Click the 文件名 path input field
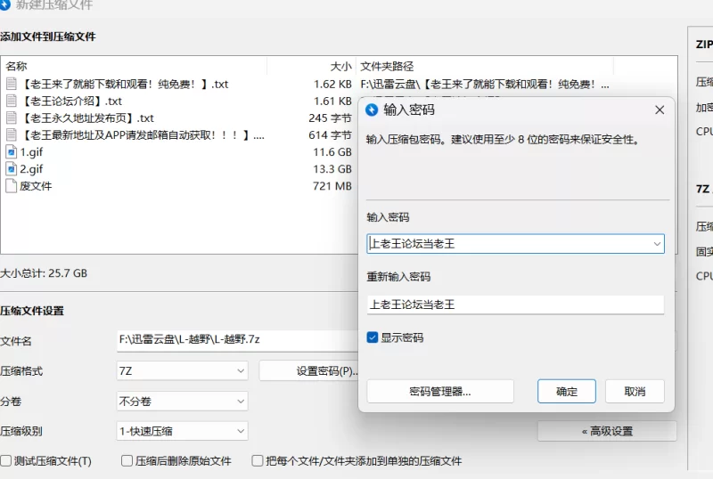 (237, 340)
